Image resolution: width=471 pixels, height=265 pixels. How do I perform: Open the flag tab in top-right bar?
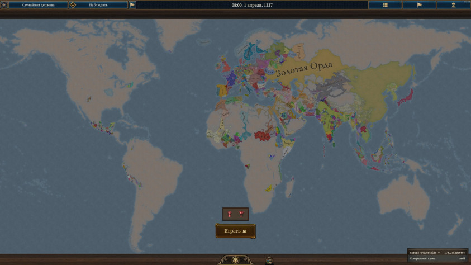coord(420,5)
